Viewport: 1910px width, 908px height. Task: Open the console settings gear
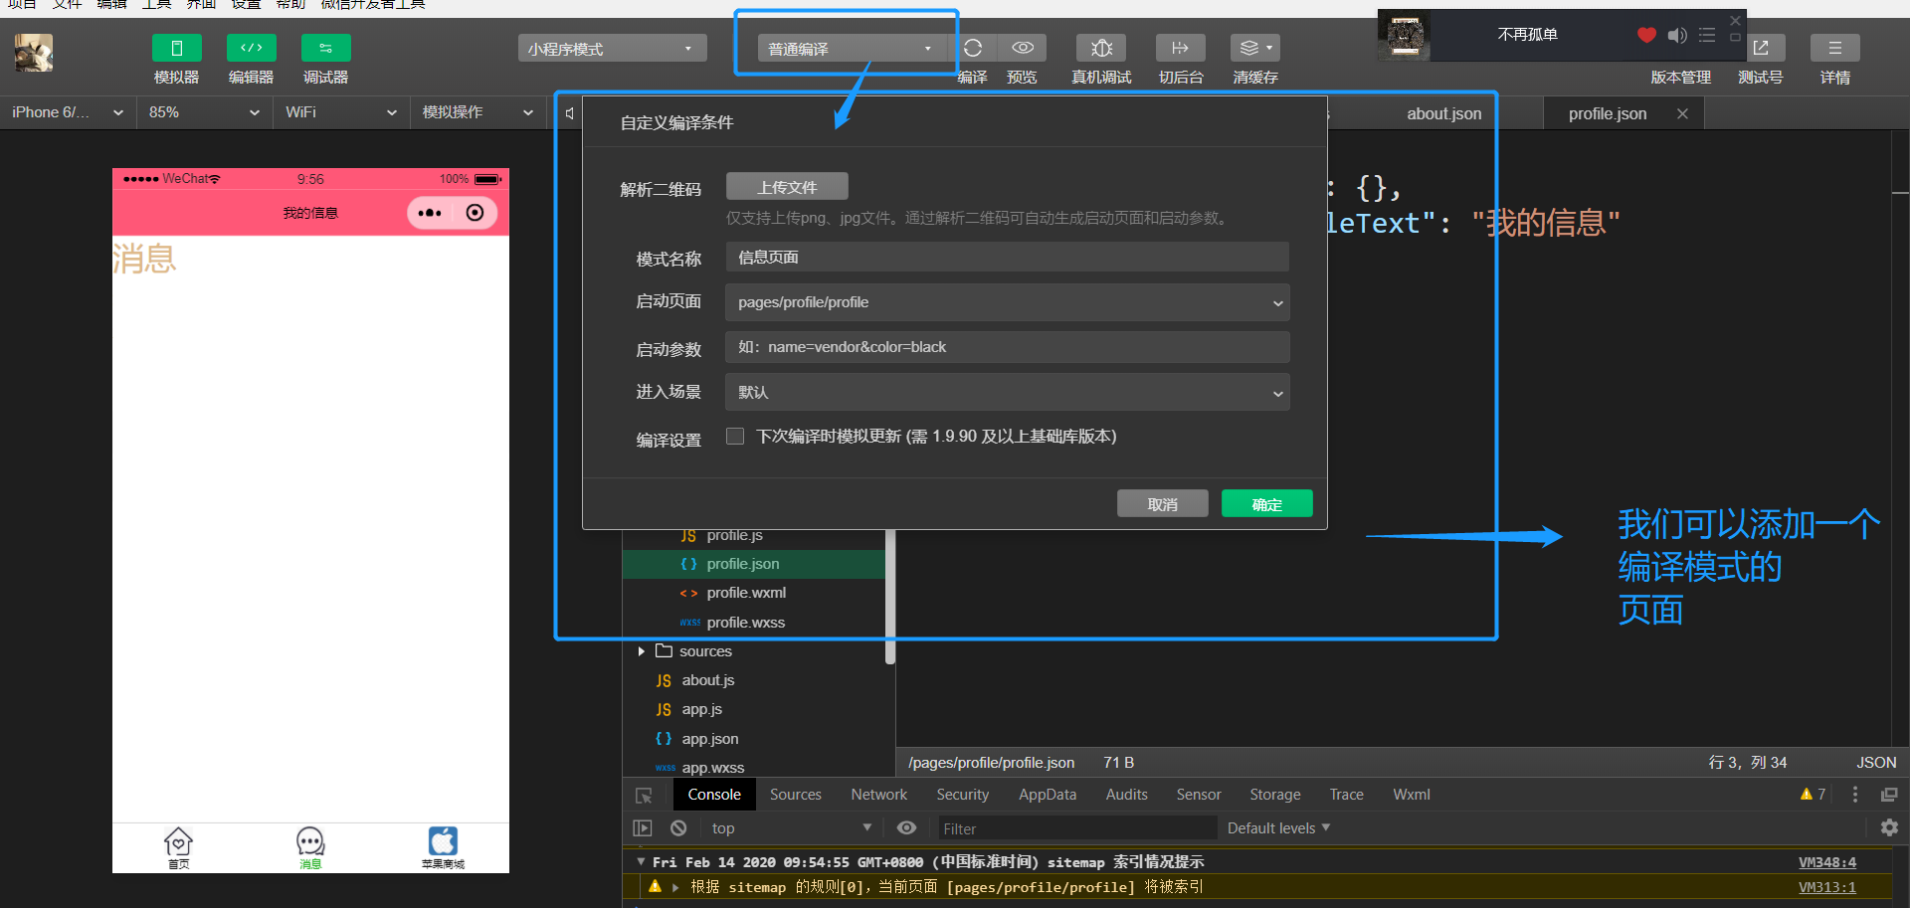coord(1889,827)
